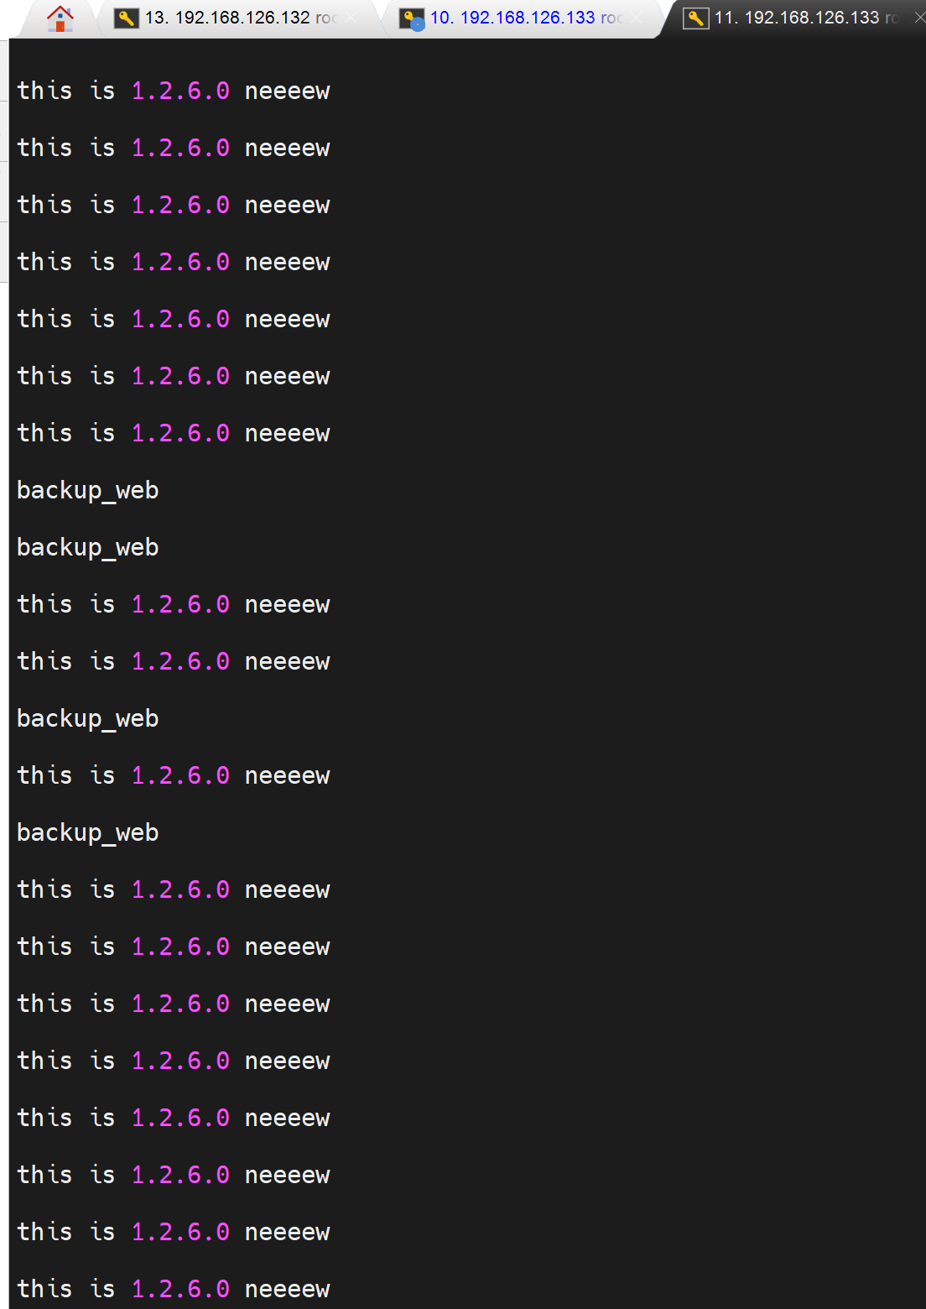Screen dimensions: 926x1309
Task: Click the topmost terminal output line
Action: pos(174,91)
